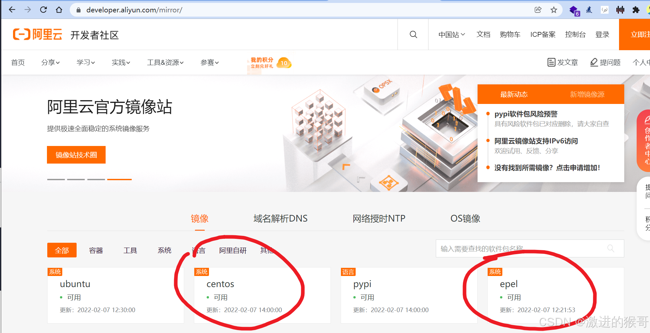Viewport: 650px width, 333px height.
Task: Click the orange 立即注册 button
Action: (634, 35)
